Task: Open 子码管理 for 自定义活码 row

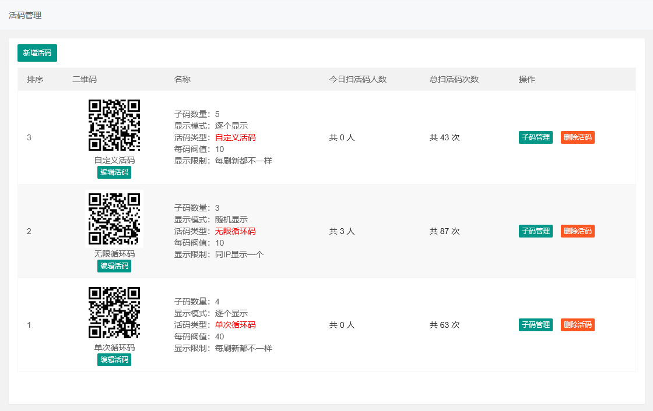Action: click(536, 137)
